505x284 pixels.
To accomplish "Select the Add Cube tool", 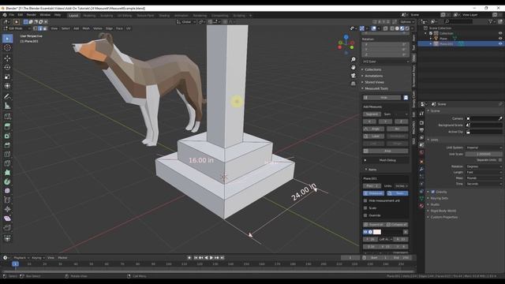I will [7, 117].
